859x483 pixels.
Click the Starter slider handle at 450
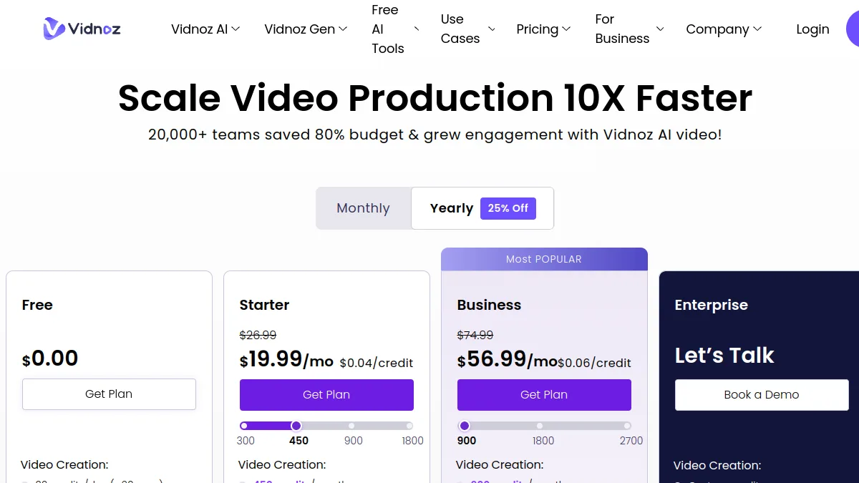pos(296,426)
